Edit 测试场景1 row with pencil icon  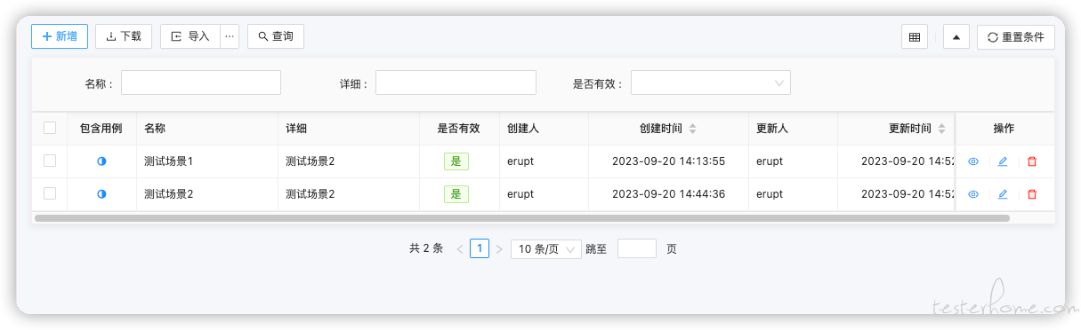[1003, 161]
